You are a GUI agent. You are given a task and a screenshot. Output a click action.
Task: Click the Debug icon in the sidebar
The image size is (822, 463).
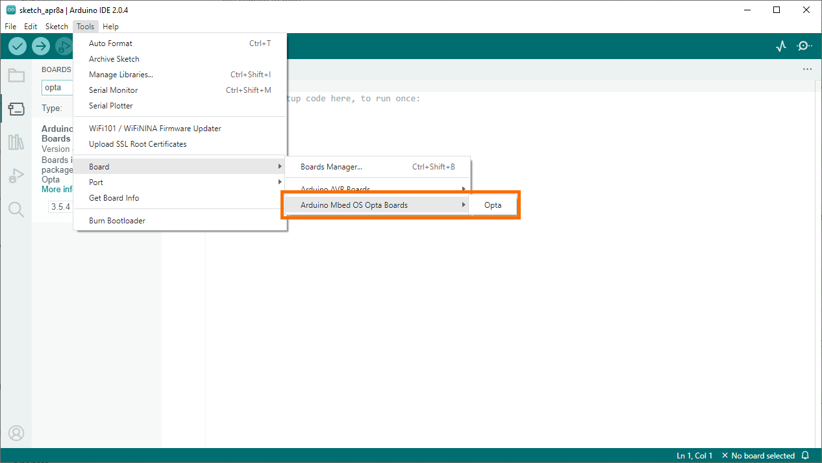pyautogui.click(x=16, y=175)
